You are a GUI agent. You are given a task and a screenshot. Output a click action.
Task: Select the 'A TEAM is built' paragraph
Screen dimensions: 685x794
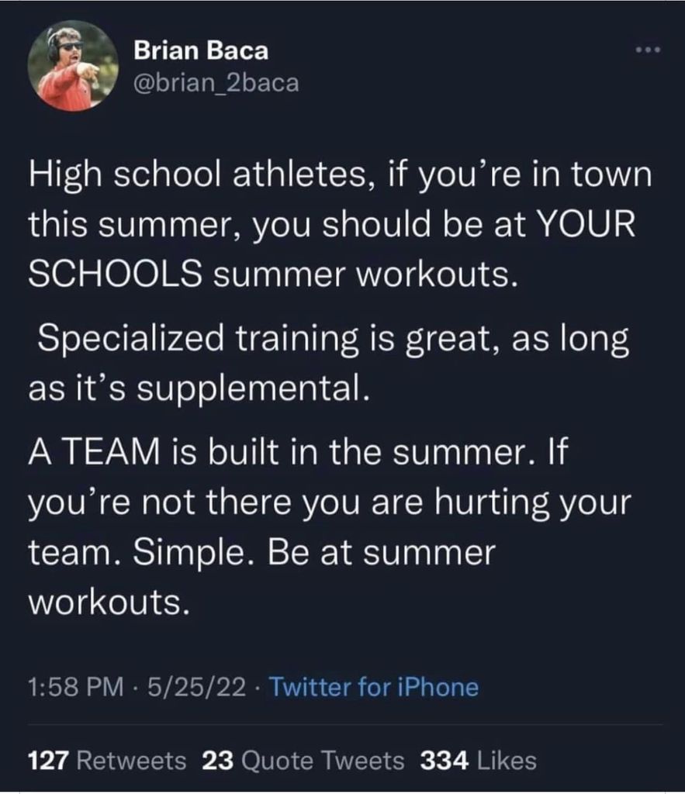(x=330, y=526)
